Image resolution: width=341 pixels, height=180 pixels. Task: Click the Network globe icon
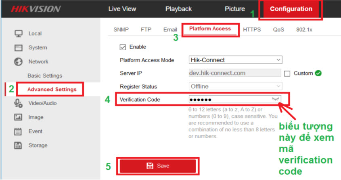click(18, 62)
